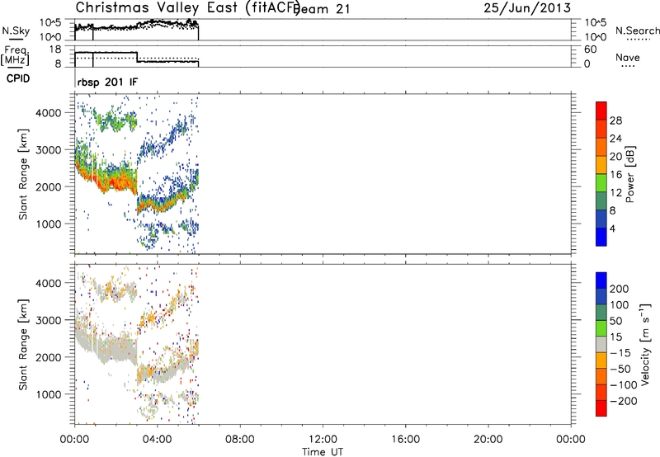Click the 'CPID' label

pyautogui.click(x=18, y=78)
